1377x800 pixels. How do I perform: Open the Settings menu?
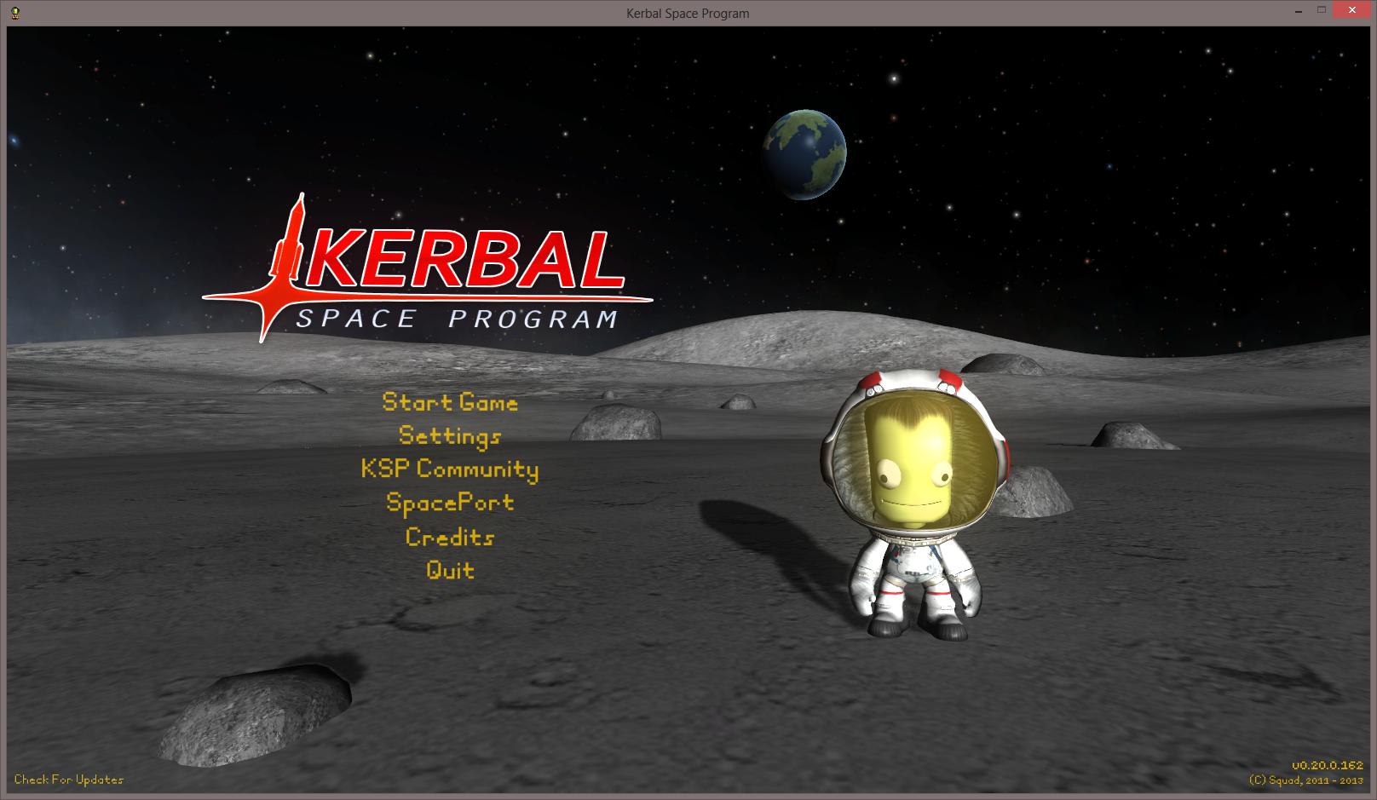450,436
